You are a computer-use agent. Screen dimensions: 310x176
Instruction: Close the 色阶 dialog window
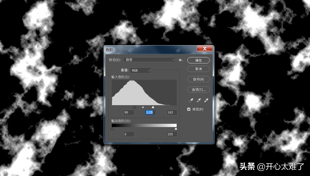pyautogui.click(x=205, y=48)
